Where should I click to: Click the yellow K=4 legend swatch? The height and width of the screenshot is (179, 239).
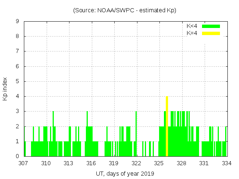[x=211, y=33]
